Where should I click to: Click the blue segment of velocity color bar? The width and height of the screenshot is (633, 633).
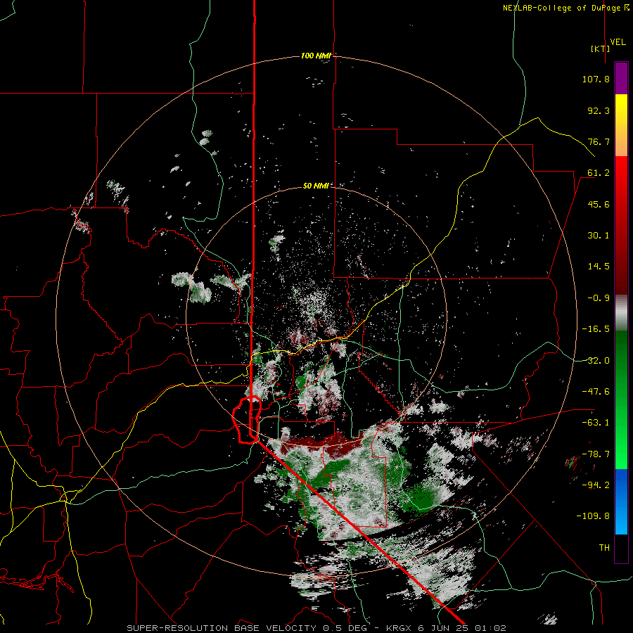coord(621,501)
